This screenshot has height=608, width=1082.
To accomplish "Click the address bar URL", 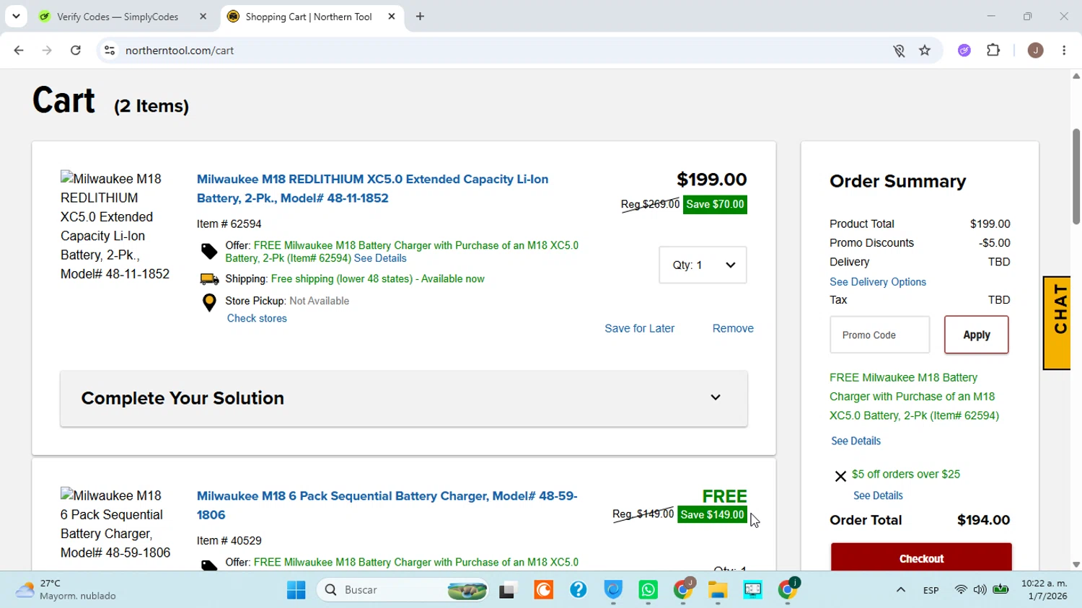I will 180,50.
